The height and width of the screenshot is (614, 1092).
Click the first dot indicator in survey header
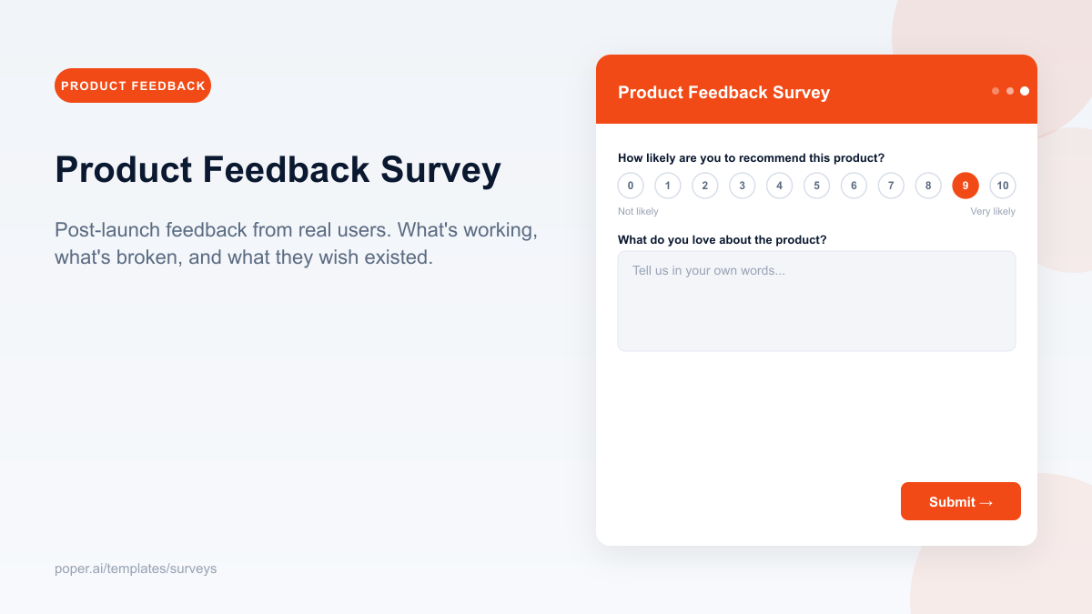(x=995, y=90)
